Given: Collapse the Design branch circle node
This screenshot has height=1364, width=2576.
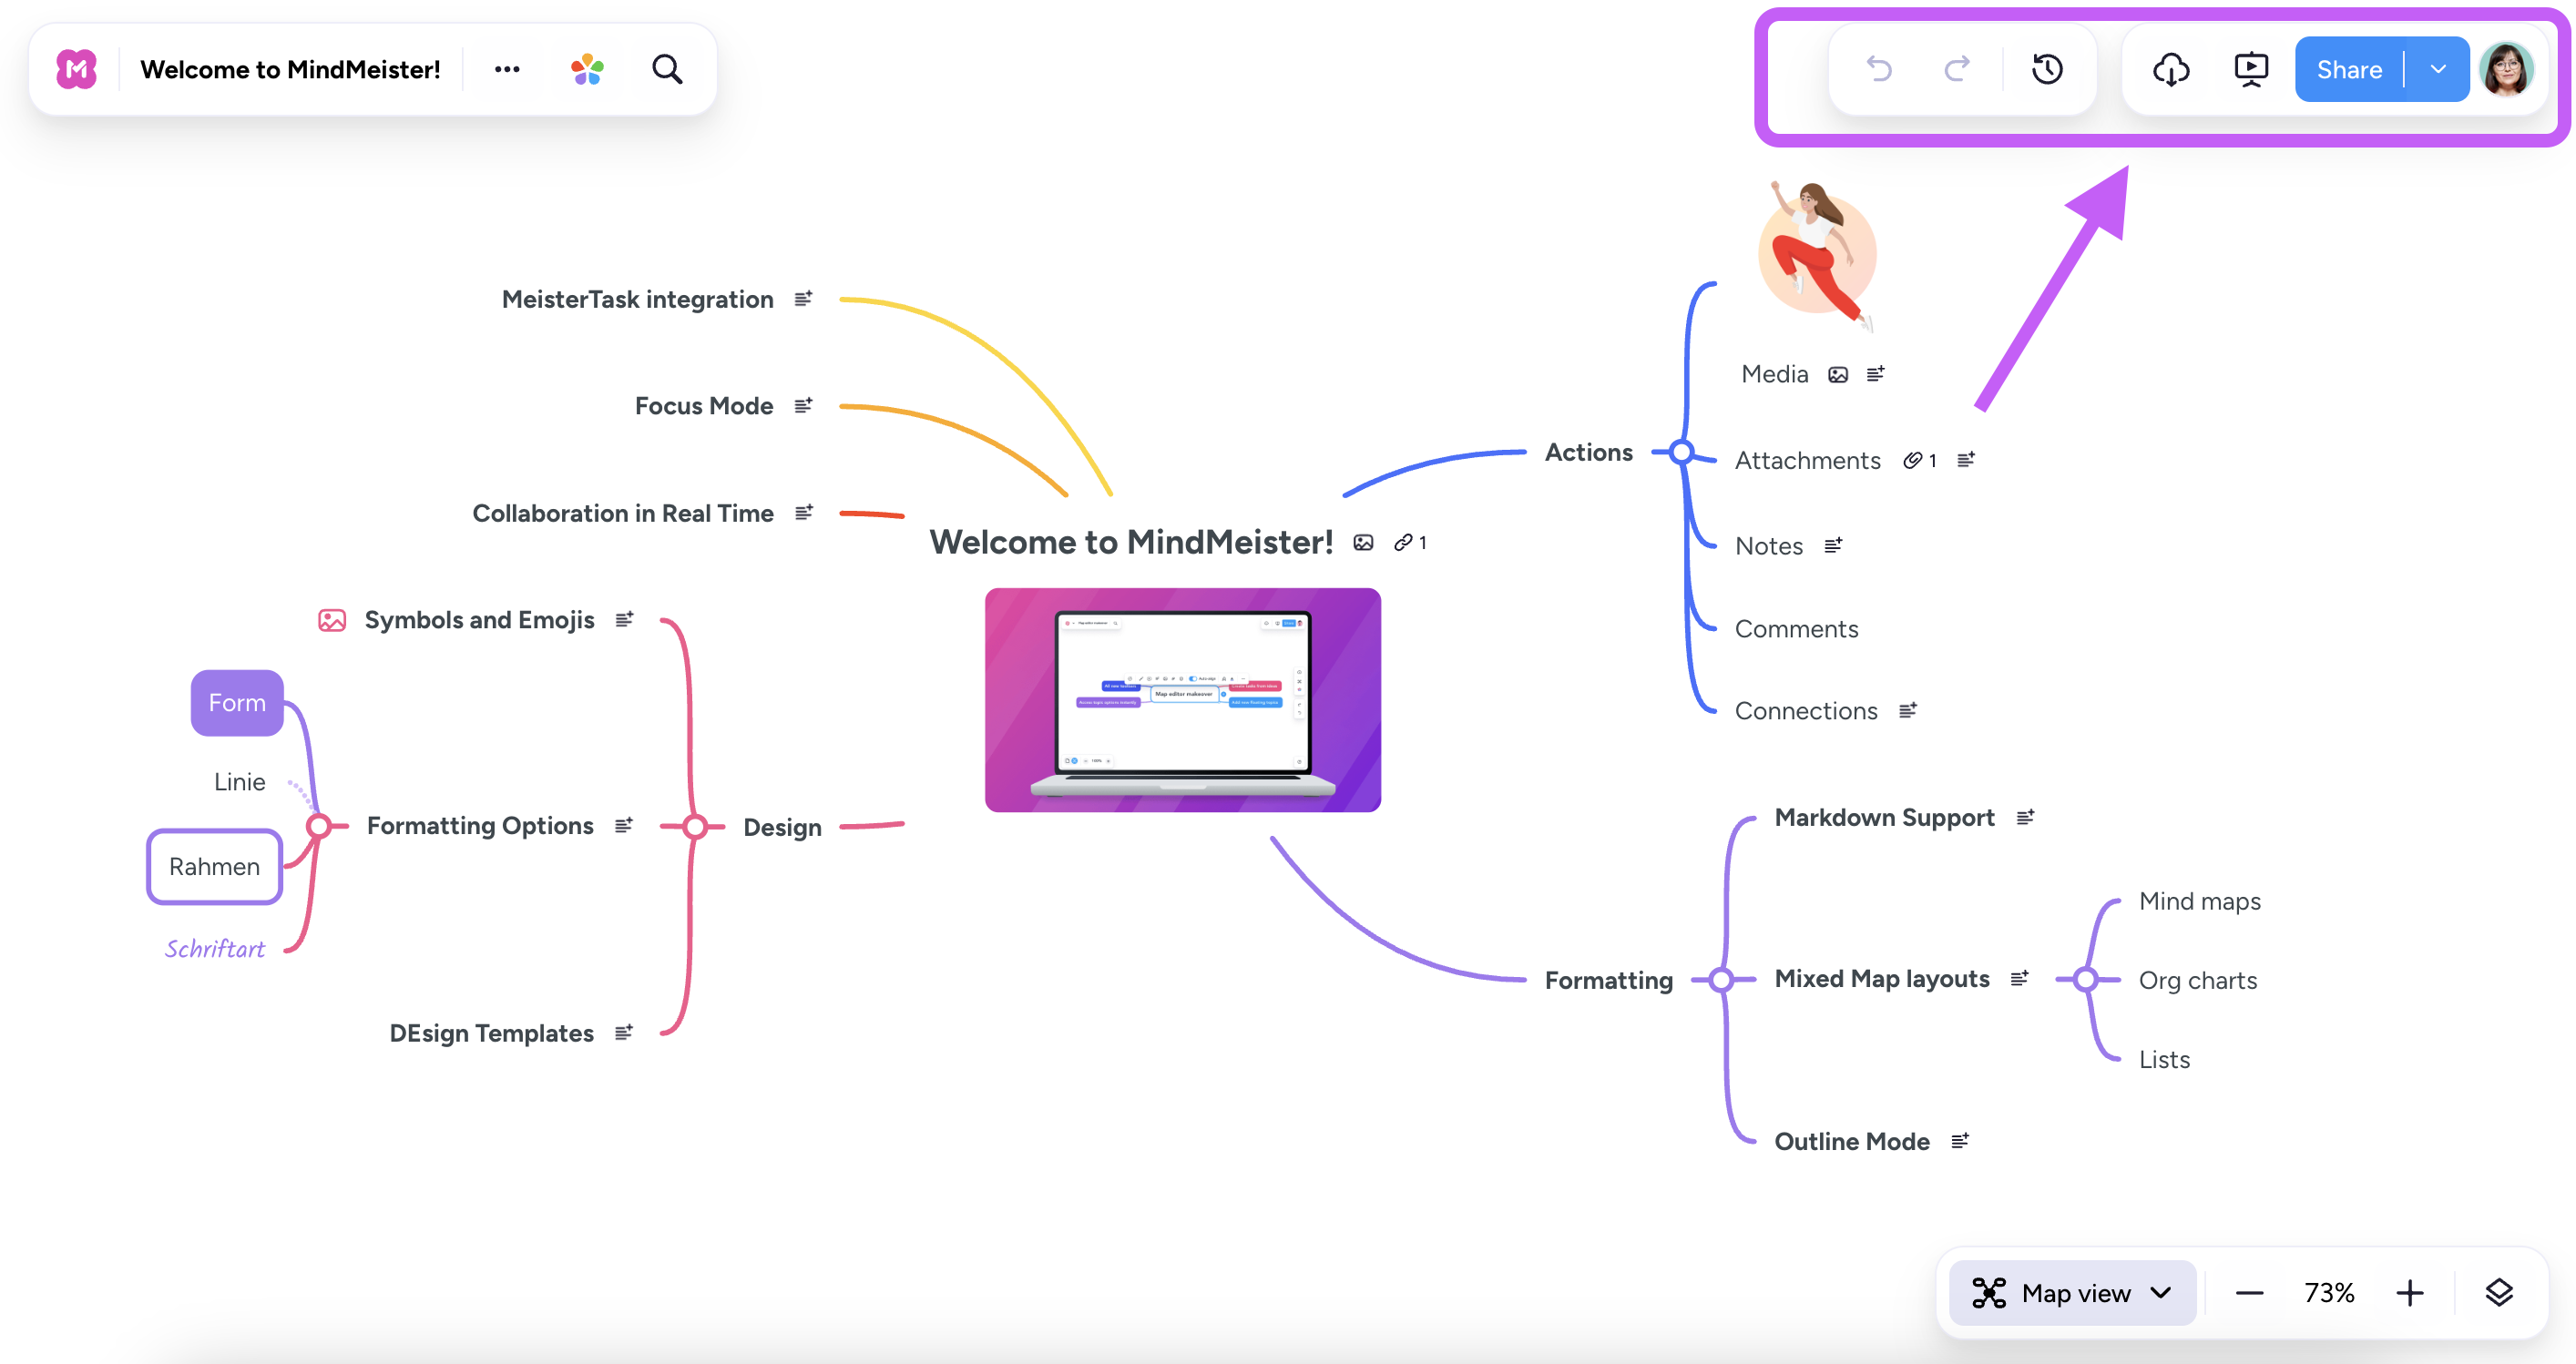Looking at the screenshot, I should [x=695, y=827].
